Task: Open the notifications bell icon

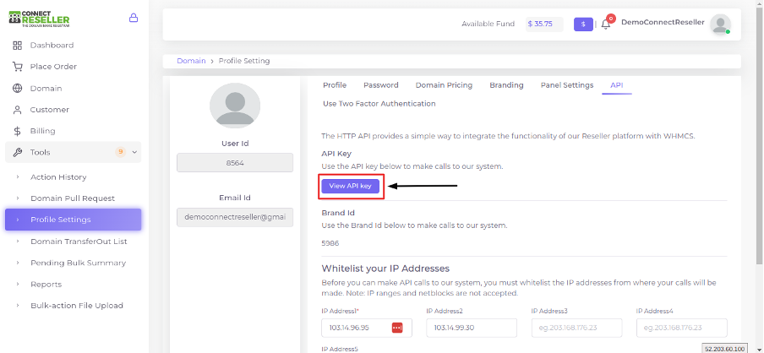Action: coord(606,24)
